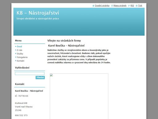The image size is (158, 119).
Task: Click the Hledat search button
Action: coord(40,77)
